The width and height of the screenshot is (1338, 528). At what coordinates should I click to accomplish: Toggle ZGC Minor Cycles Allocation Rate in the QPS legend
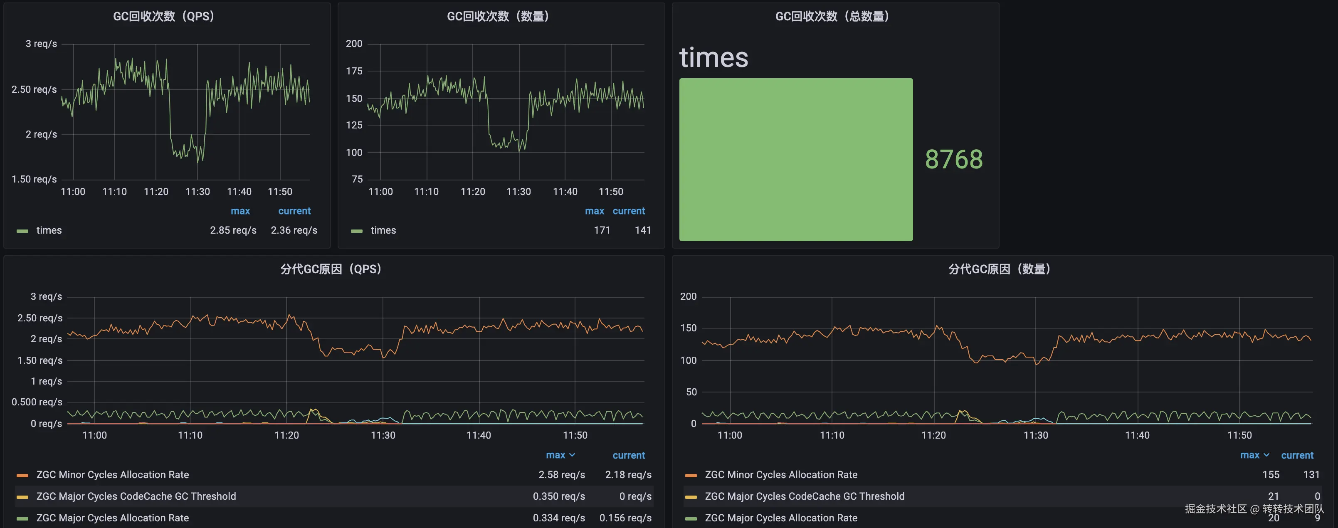click(x=112, y=474)
